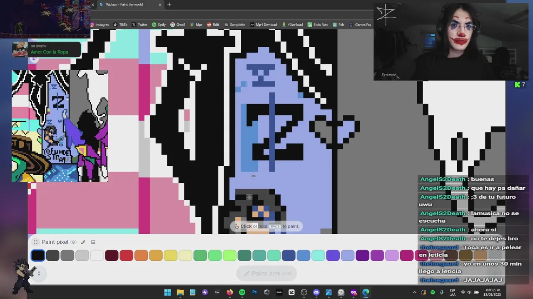
Task: Choose the periwinkle color swatch
Action: click(348, 255)
